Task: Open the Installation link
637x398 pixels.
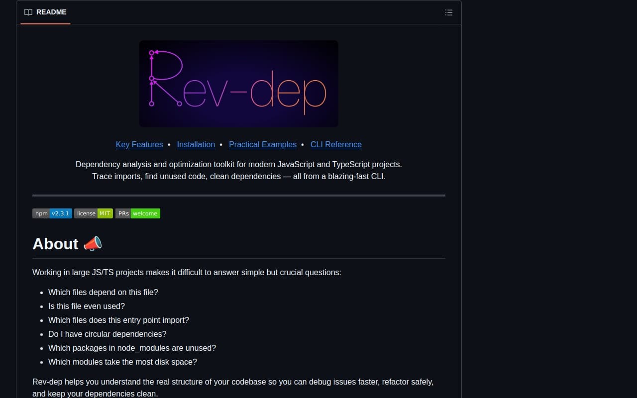Action: 196,144
